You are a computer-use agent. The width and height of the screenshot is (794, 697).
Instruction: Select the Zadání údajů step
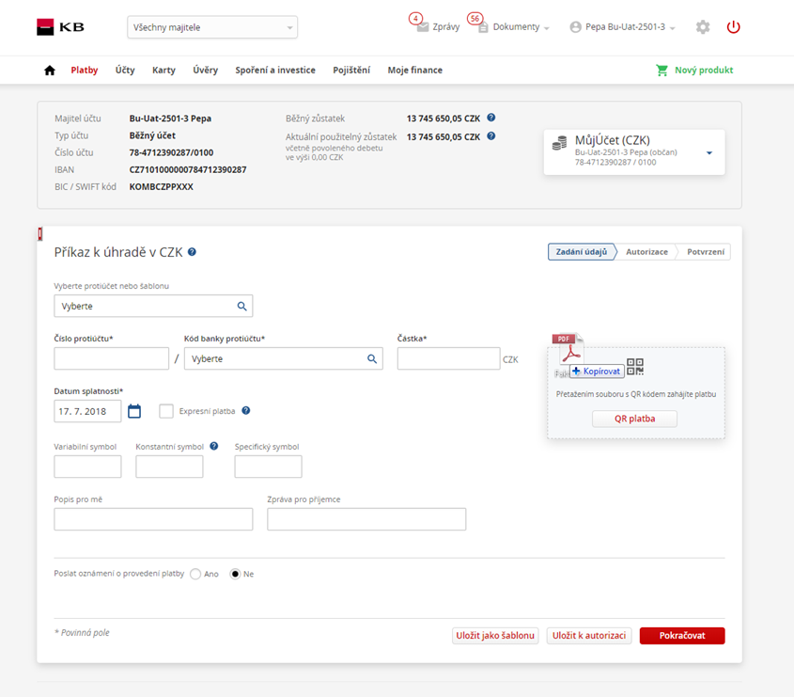tap(582, 252)
